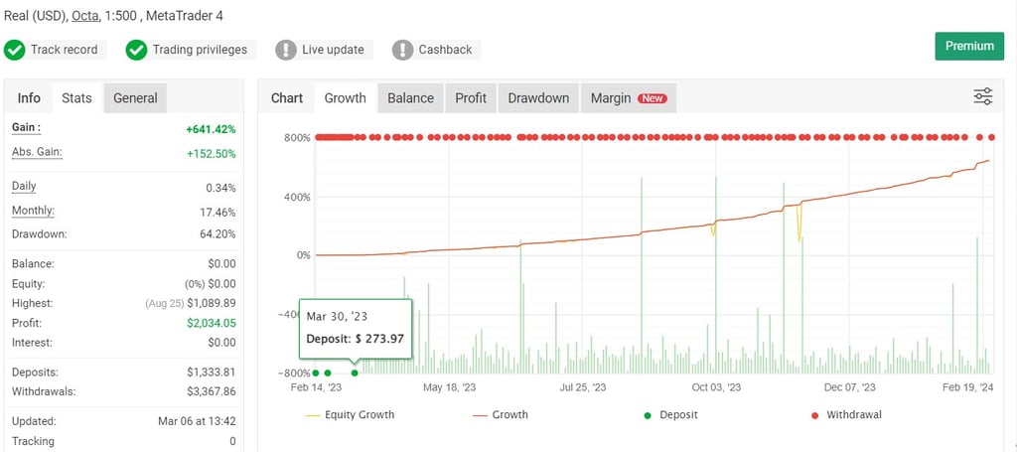The width and height of the screenshot is (1017, 452).
Task: Click the Track record label
Action: pyautogui.click(x=65, y=50)
